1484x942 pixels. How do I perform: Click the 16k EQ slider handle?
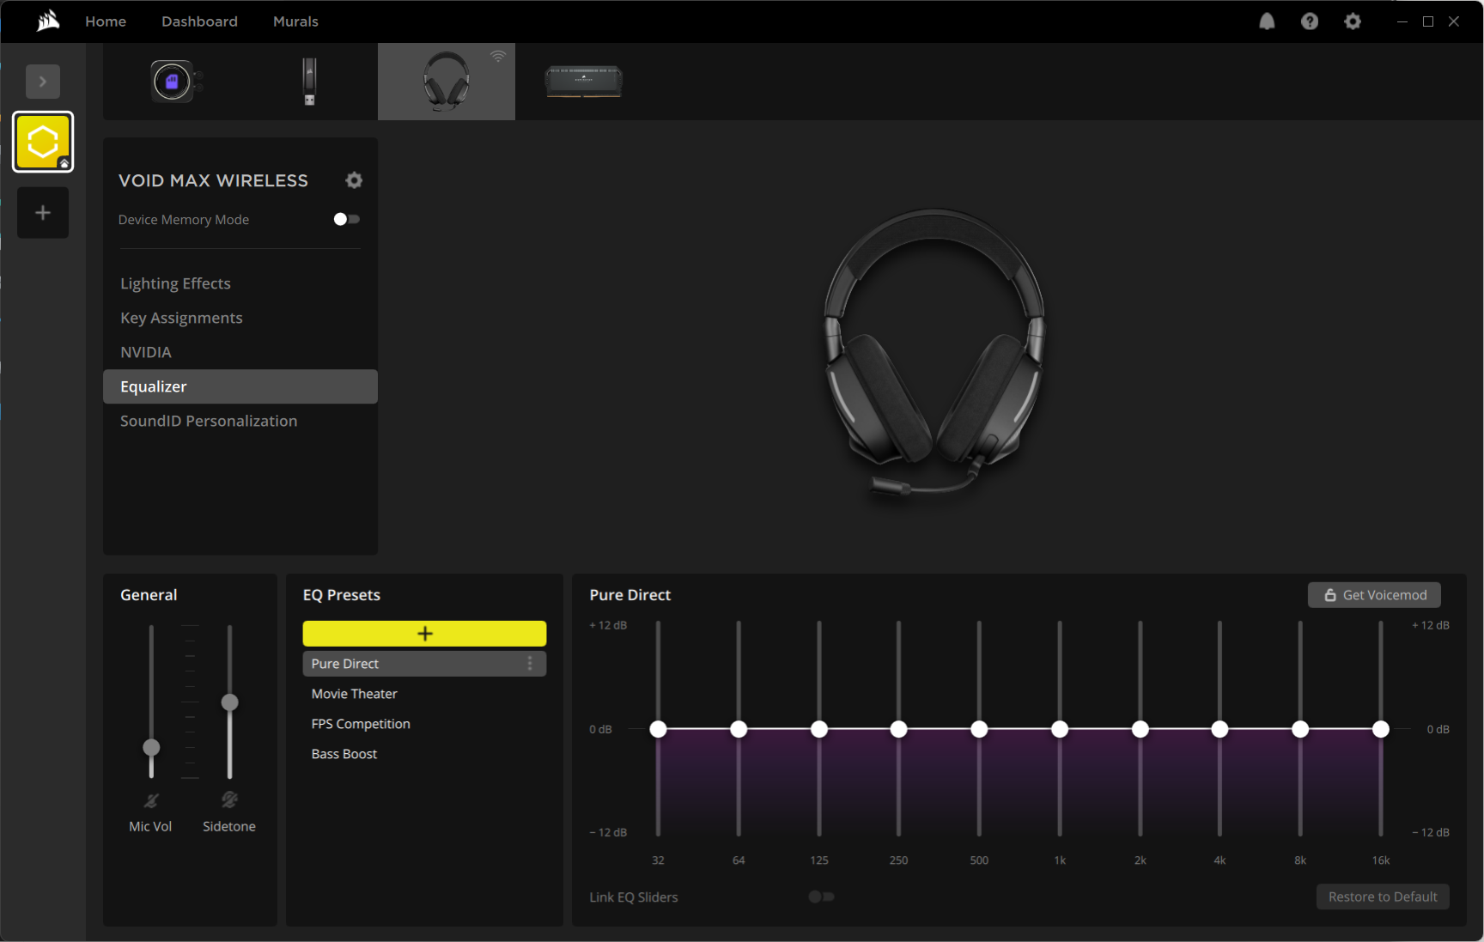click(1381, 729)
